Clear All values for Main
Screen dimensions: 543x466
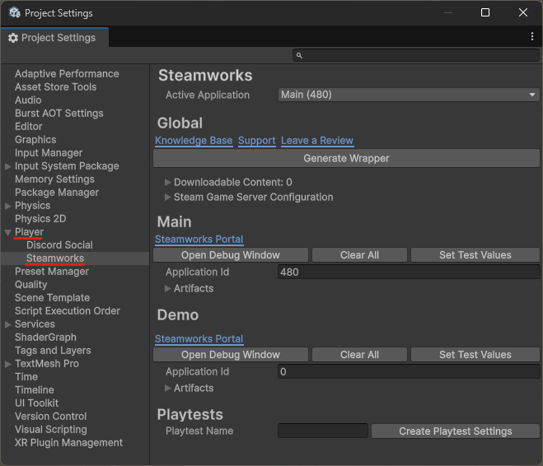tap(359, 255)
